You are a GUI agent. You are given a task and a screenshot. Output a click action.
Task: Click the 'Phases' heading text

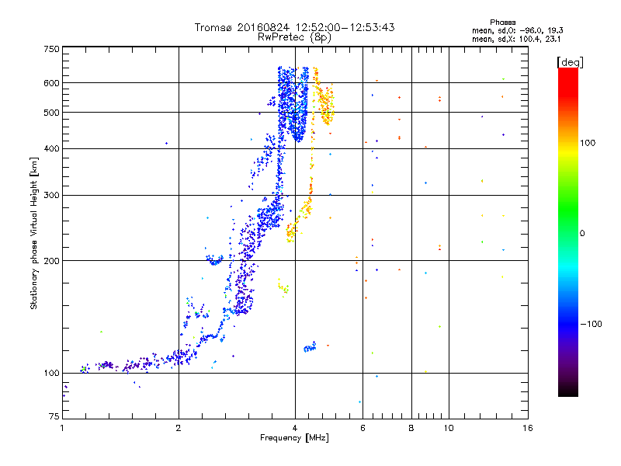coord(502,23)
